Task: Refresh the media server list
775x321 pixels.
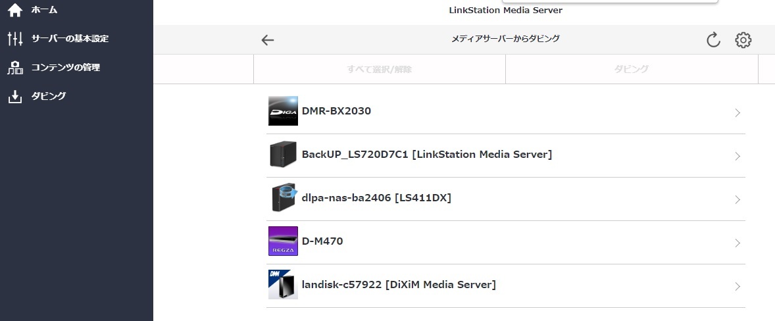Action: (713, 40)
